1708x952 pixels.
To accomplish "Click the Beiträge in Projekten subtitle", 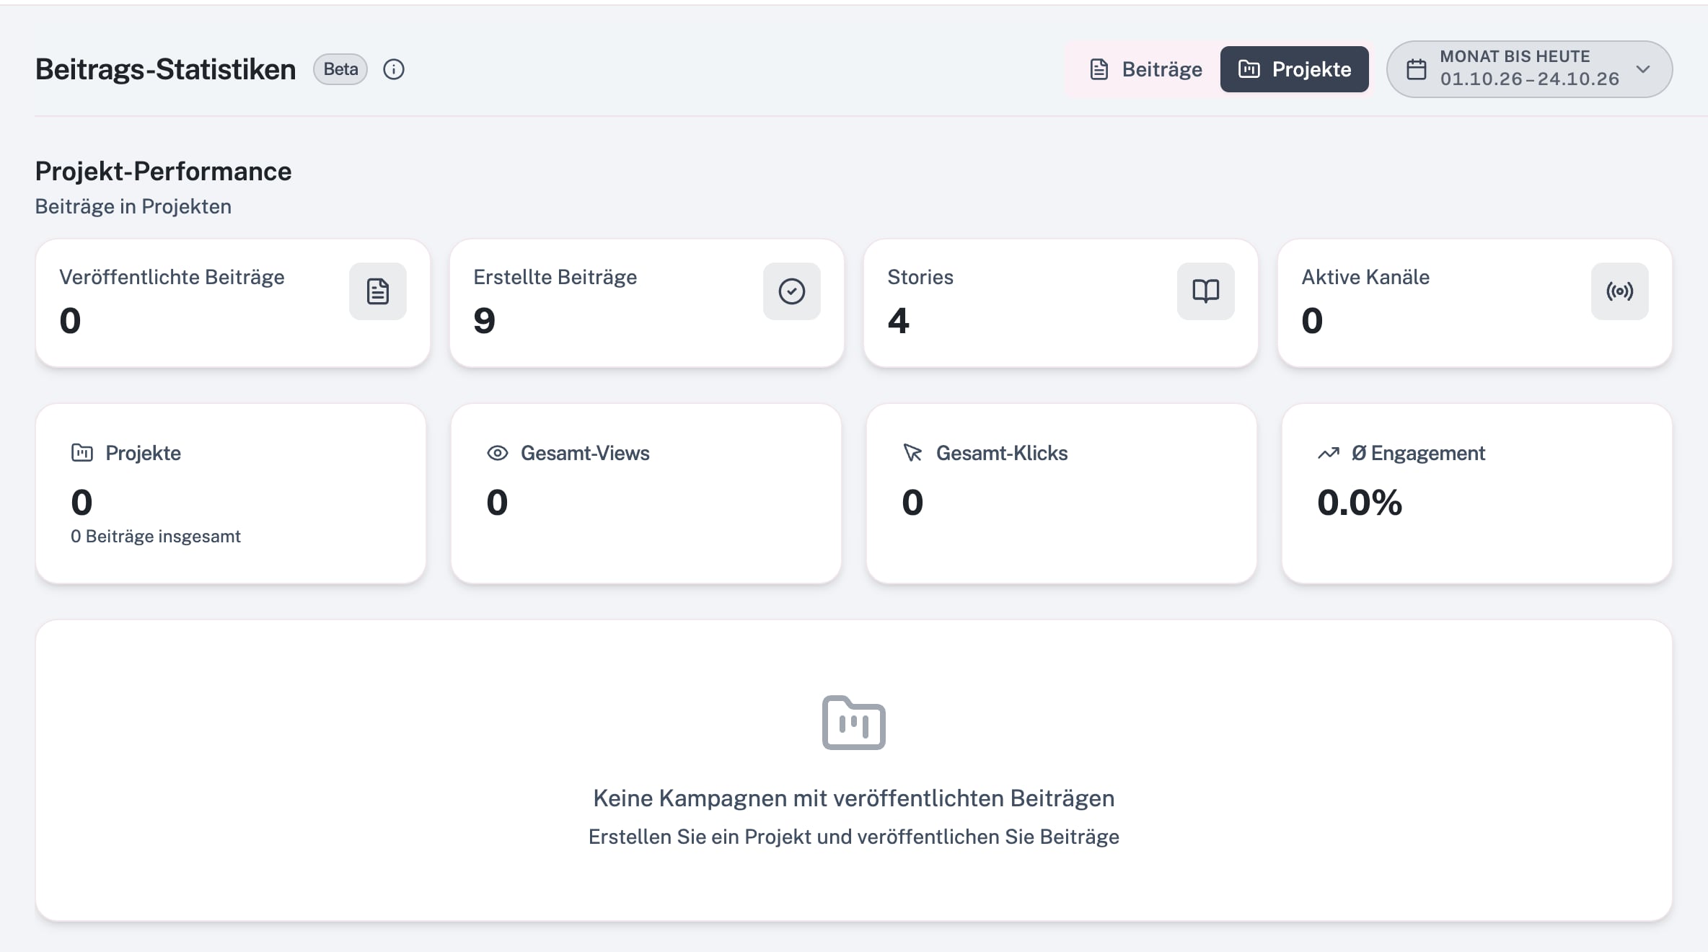I will coord(133,206).
